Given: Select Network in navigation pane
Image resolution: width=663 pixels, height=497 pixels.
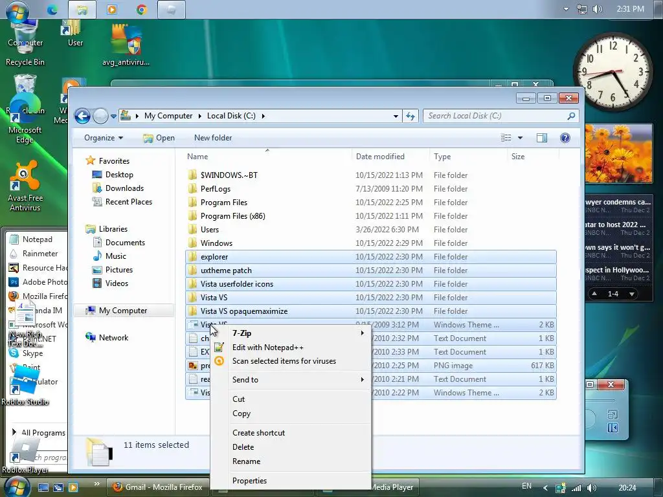Looking at the screenshot, I should tap(107, 338).
